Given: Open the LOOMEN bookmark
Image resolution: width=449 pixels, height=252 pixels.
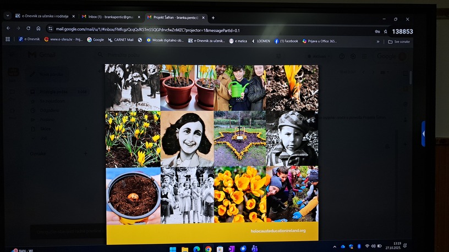Looking at the screenshot, I should pos(260,41).
